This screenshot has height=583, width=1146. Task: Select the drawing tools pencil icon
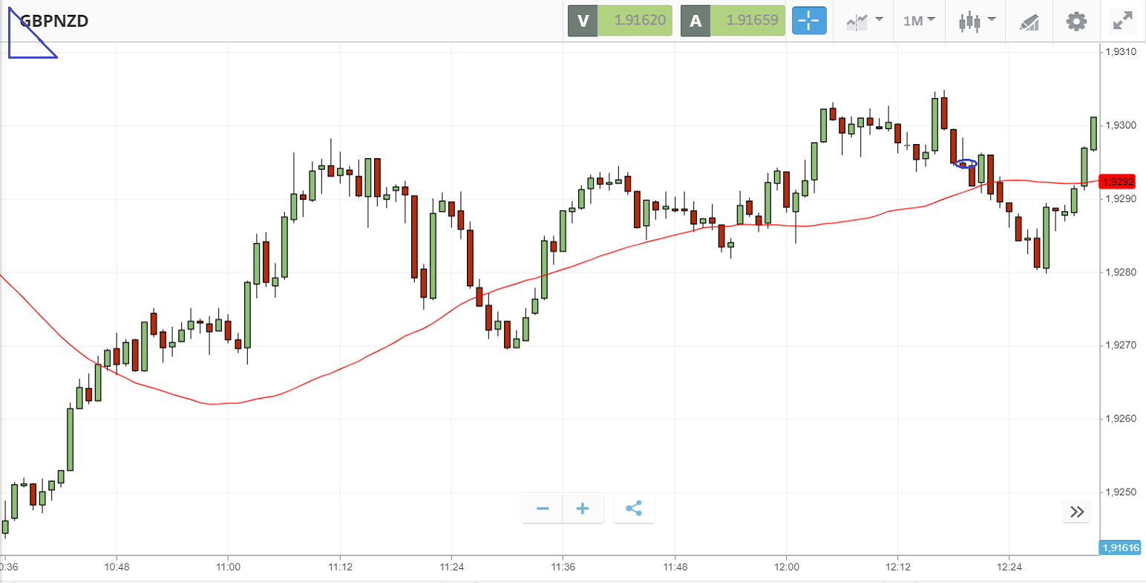pos(1029,22)
